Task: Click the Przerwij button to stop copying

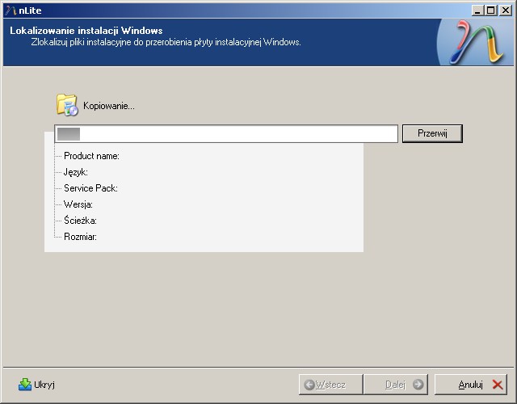Action: tap(432, 133)
